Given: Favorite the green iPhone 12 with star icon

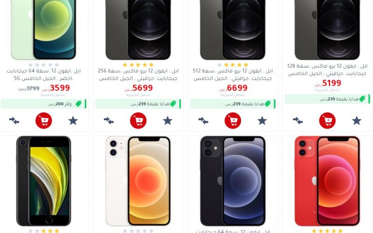Looking at the screenshot, I should [x=73, y=121].
